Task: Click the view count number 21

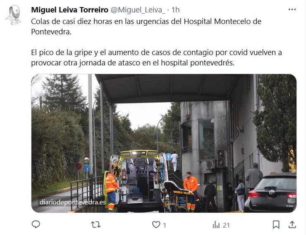Action: pyautogui.click(x=226, y=225)
